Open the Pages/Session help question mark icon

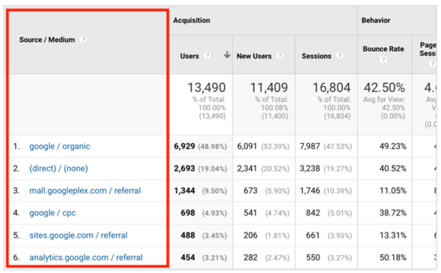click(433, 63)
